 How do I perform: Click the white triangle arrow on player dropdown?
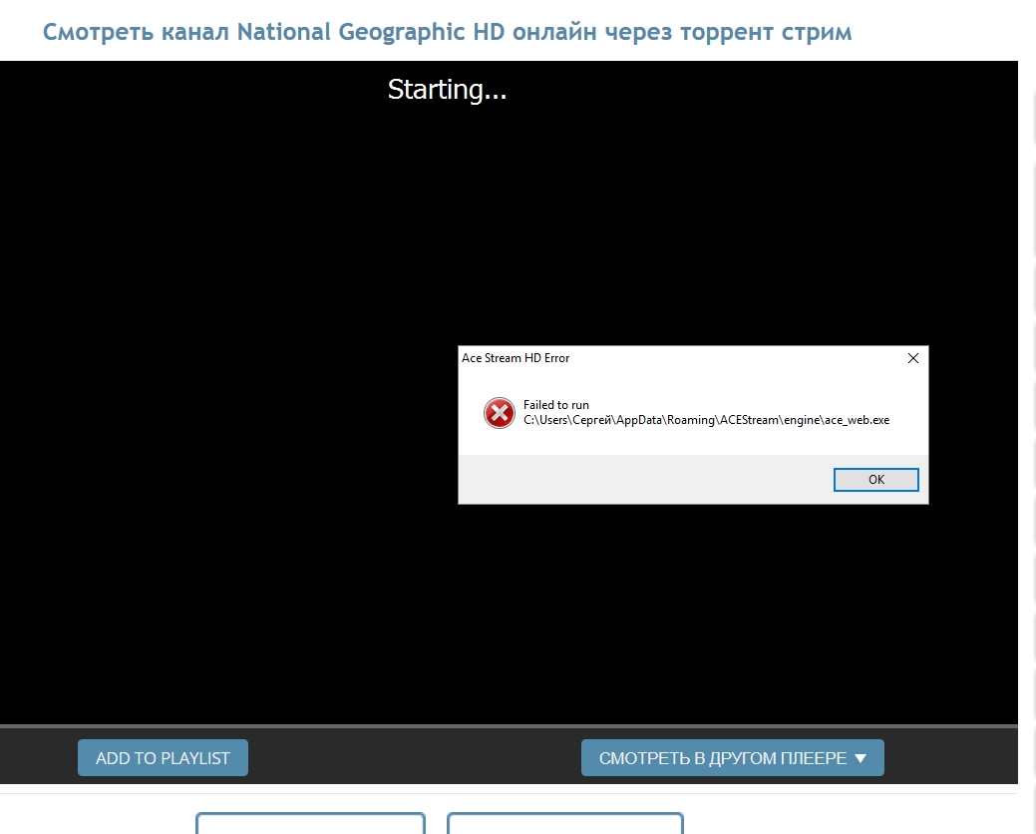click(x=862, y=759)
